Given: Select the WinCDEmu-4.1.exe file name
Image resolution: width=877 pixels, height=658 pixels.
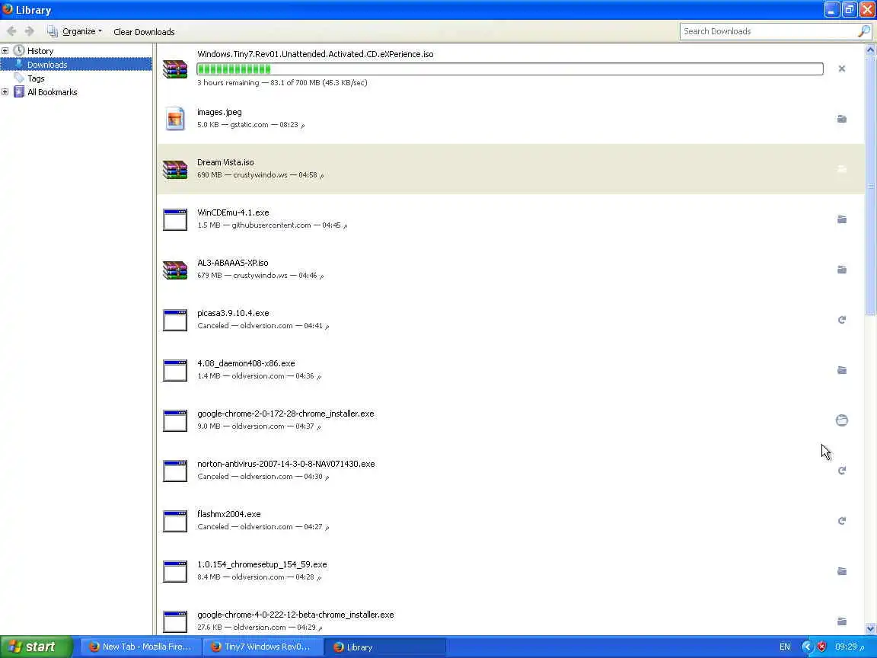Looking at the screenshot, I should (233, 212).
